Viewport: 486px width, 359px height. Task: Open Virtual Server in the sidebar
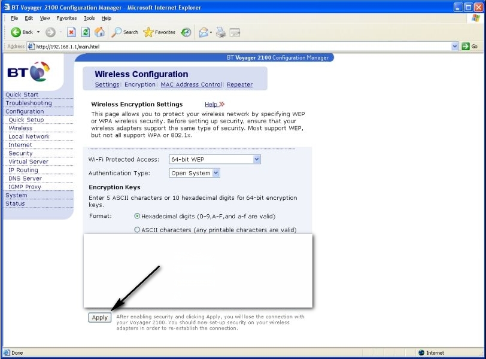click(28, 162)
